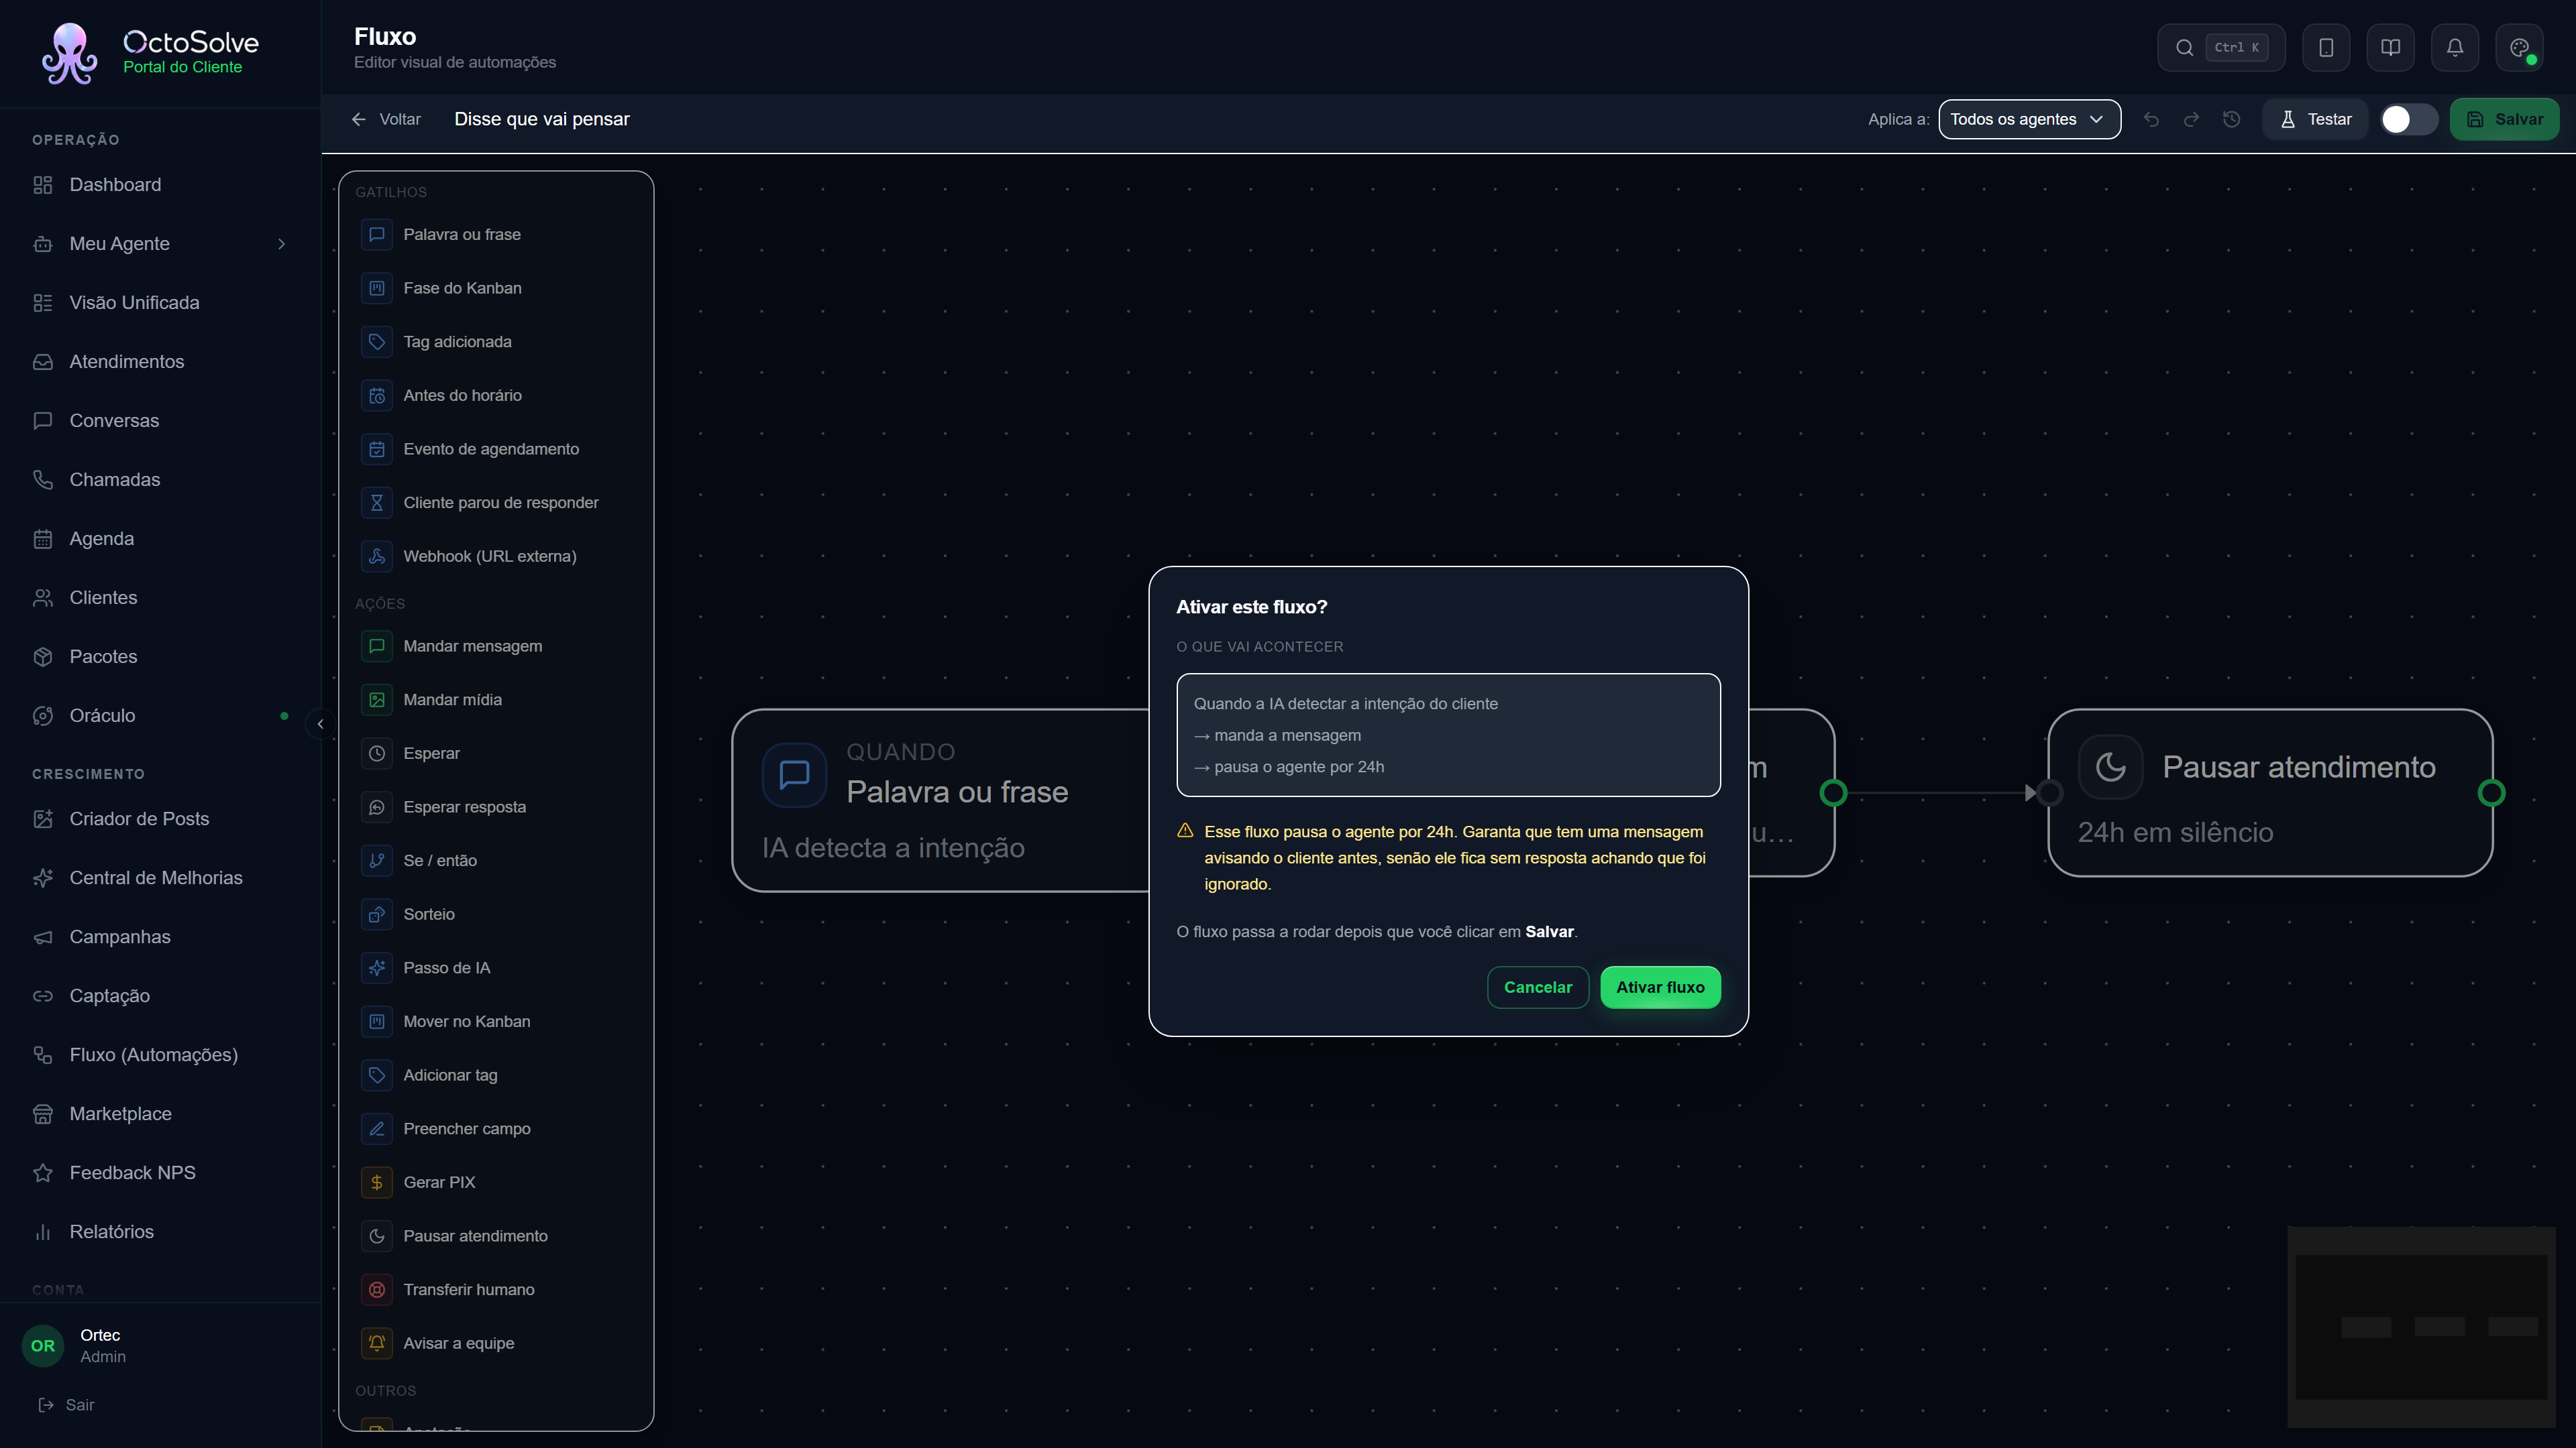This screenshot has width=2576, height=1448.
Task: Click the moon icon on Pausar atendimento node
Action: (x=2111, y=768)
